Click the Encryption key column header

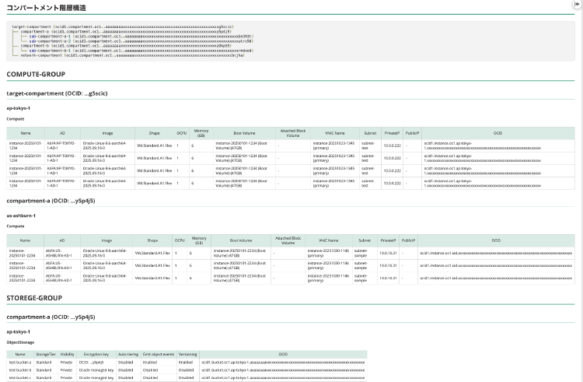click(x=94, y=354)
